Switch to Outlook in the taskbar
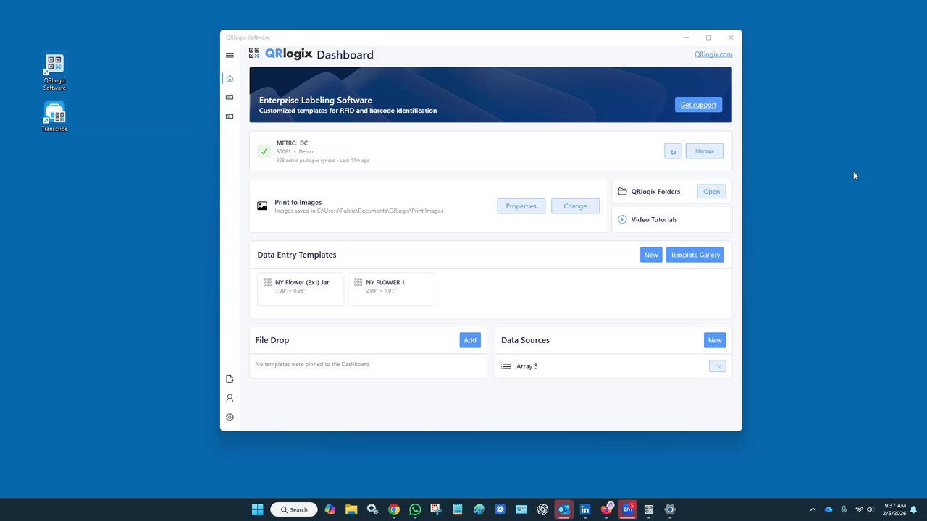 tap(563, 509)
